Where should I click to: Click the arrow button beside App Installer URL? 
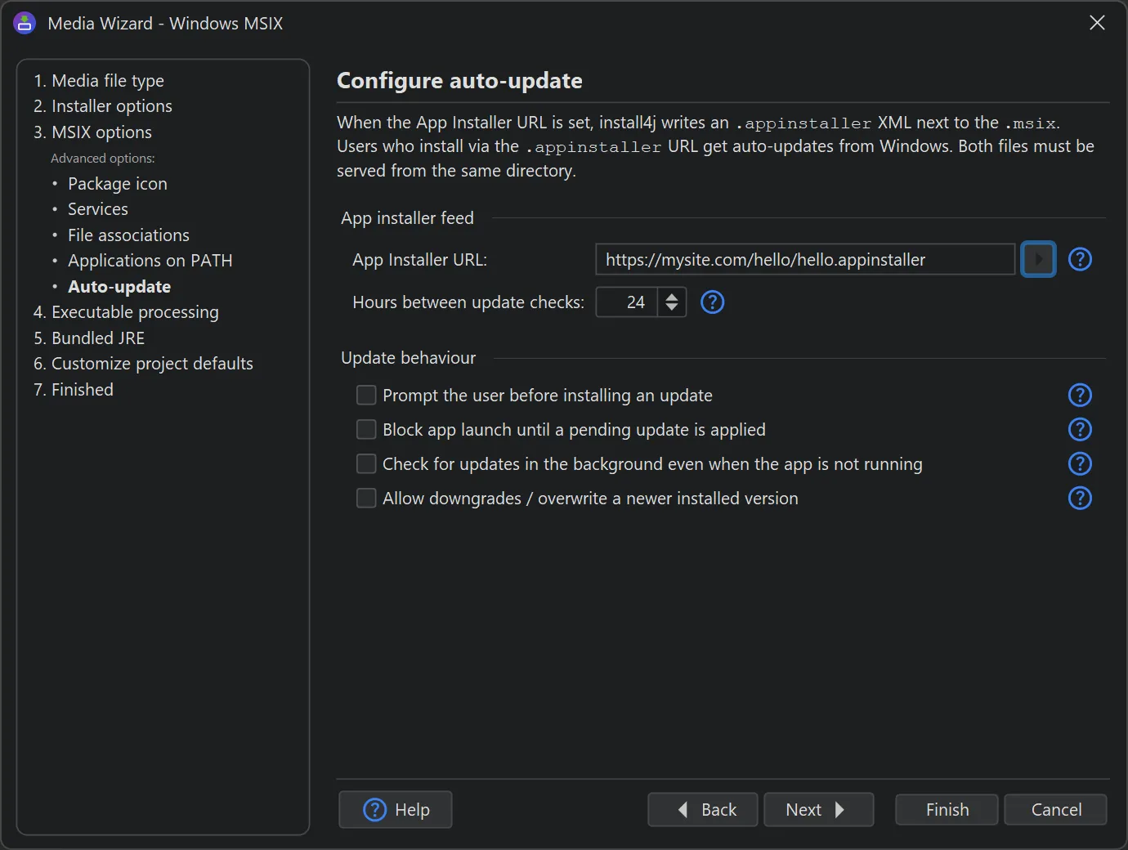coord(1038,260)
